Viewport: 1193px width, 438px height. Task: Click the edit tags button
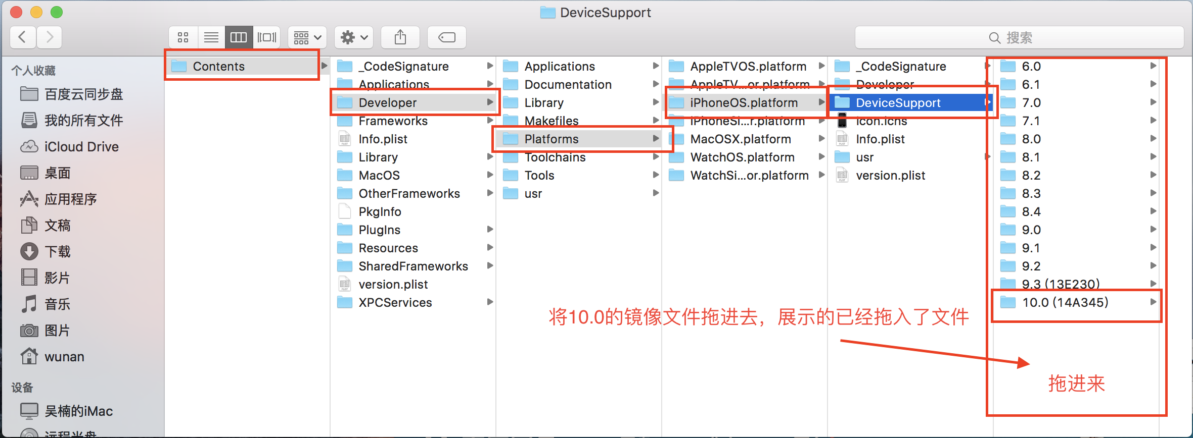point(447,37)
